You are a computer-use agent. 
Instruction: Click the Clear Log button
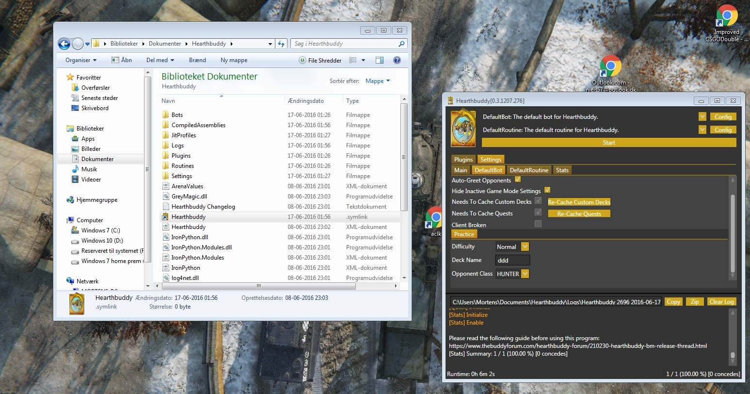[721, 302]
